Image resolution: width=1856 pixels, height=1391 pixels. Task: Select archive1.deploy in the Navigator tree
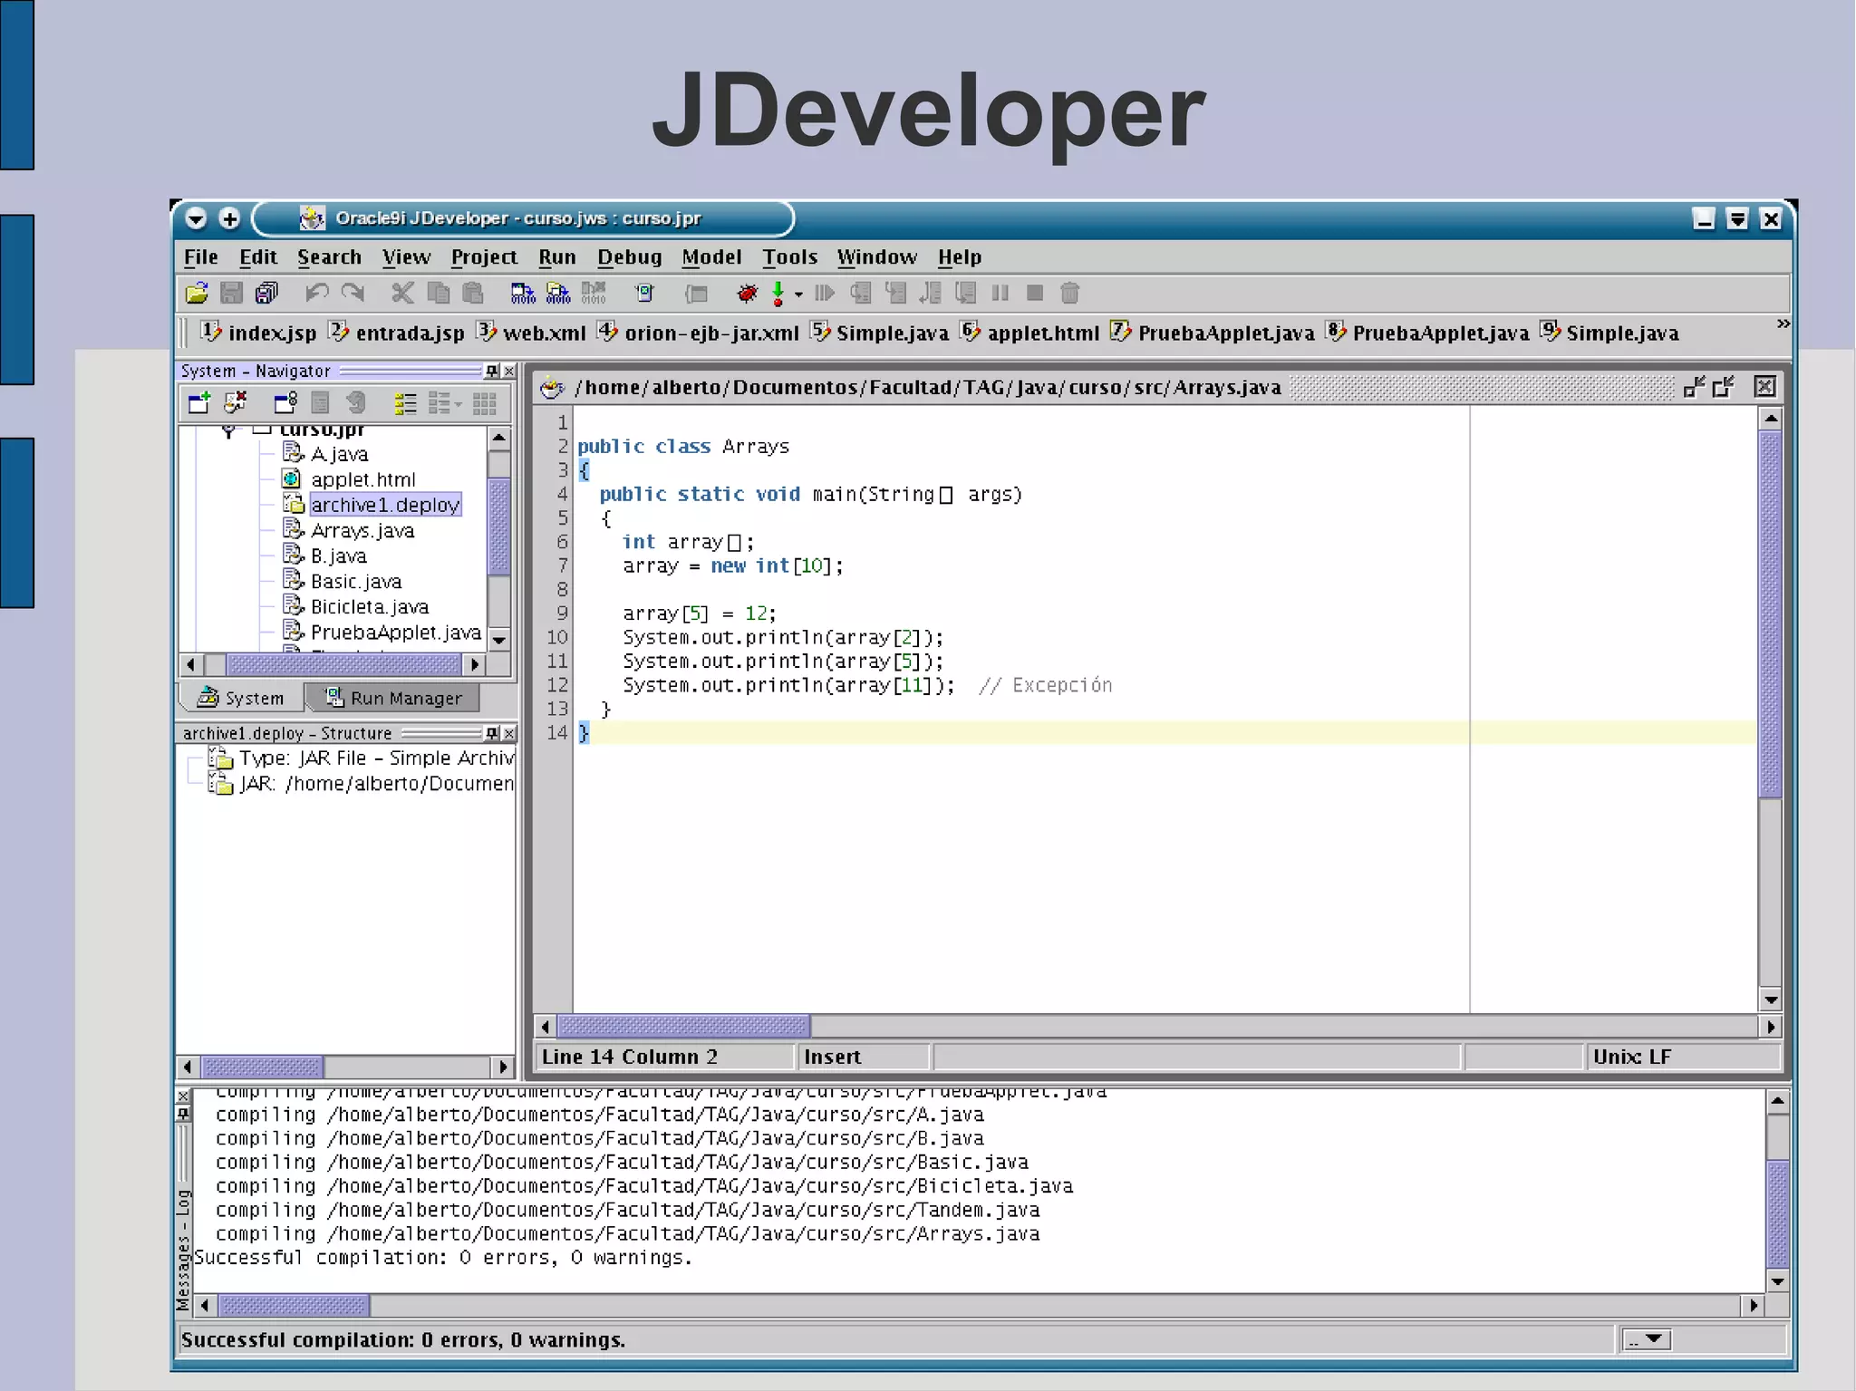[385, 505]
